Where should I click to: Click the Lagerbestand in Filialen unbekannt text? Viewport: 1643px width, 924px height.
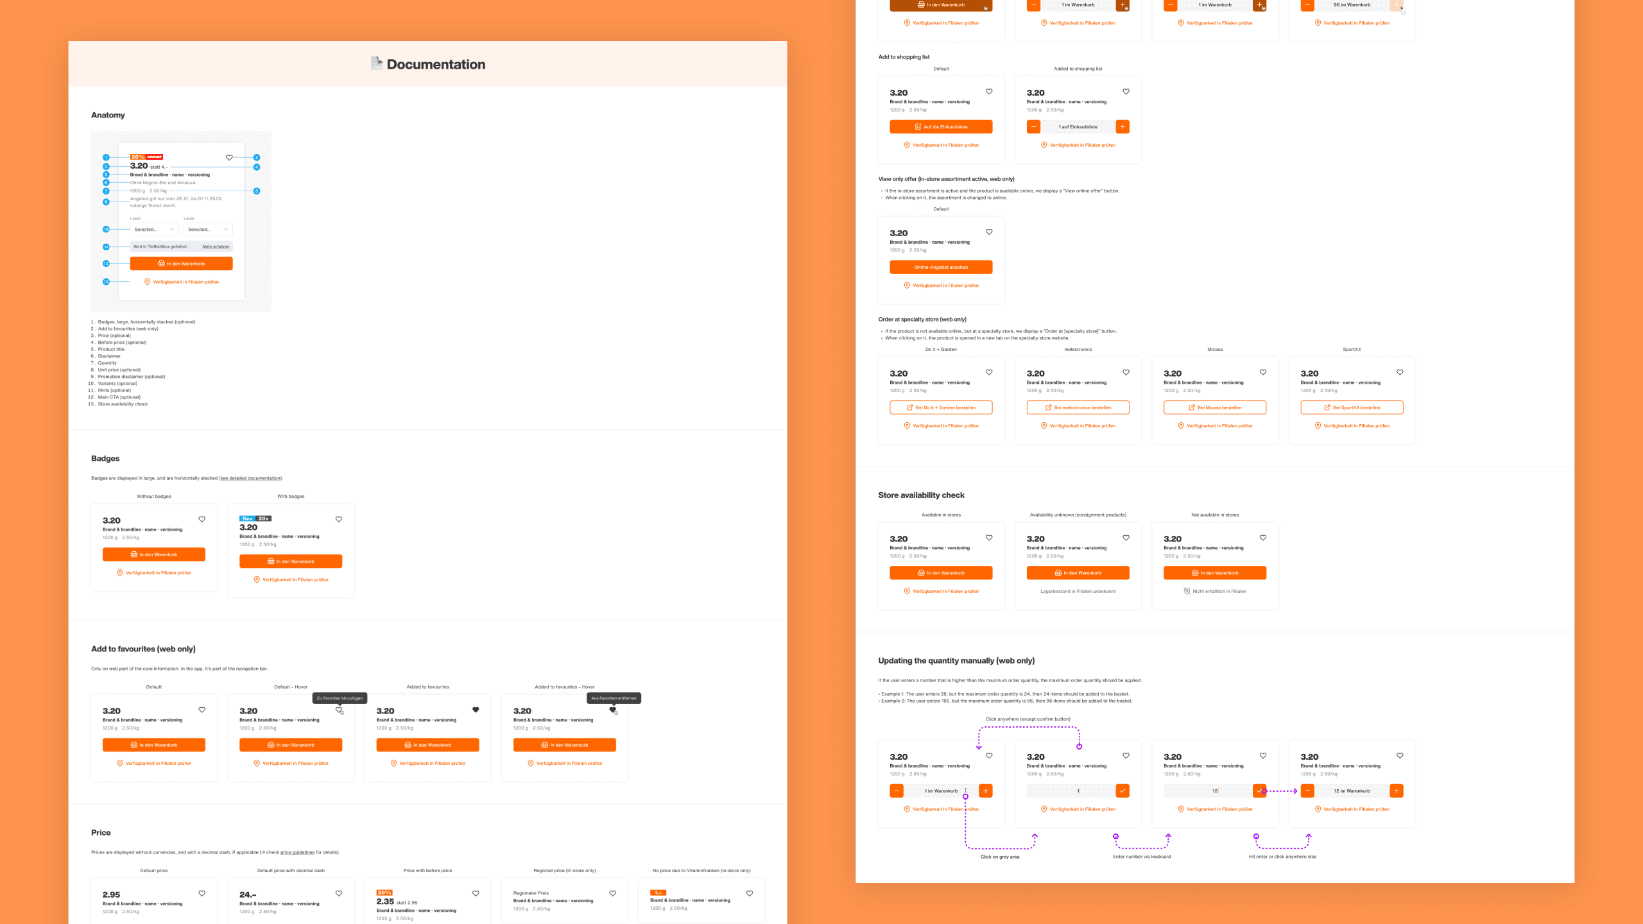[1078, 591]
